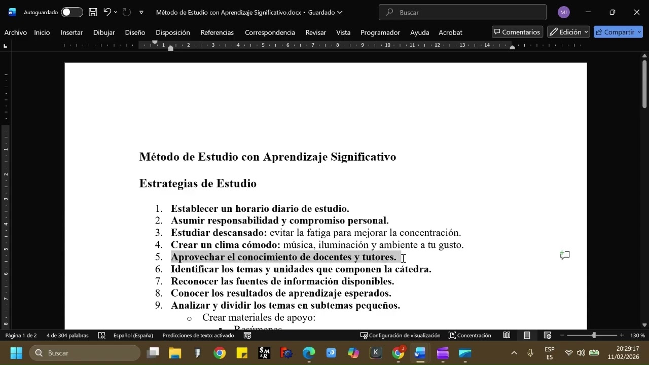The image size is (649, 365).
Task: Click the Estrategias de Estudio heading
Action: pos(198,184)
